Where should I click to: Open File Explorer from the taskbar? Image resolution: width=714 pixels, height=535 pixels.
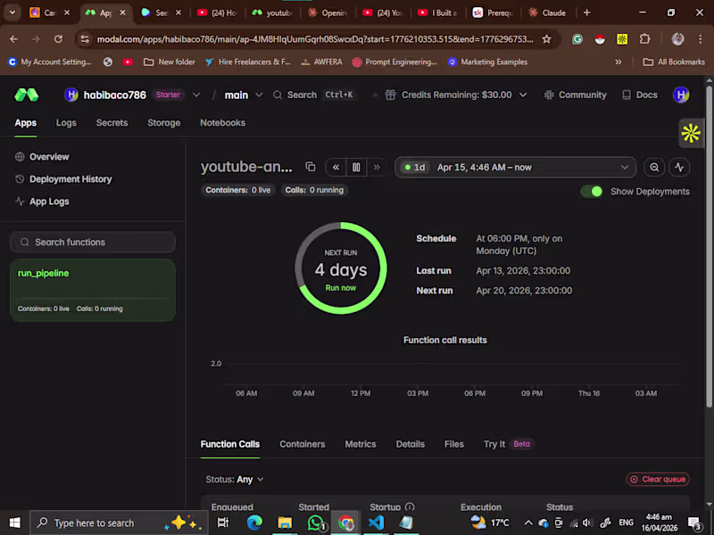285,523
